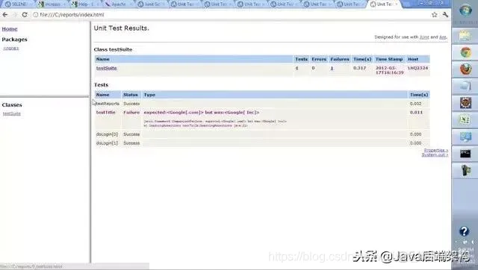The width and height of the screenshot is (478, 270).
Task: Bookmark this page with the star icon
Action: pos(435,15)
